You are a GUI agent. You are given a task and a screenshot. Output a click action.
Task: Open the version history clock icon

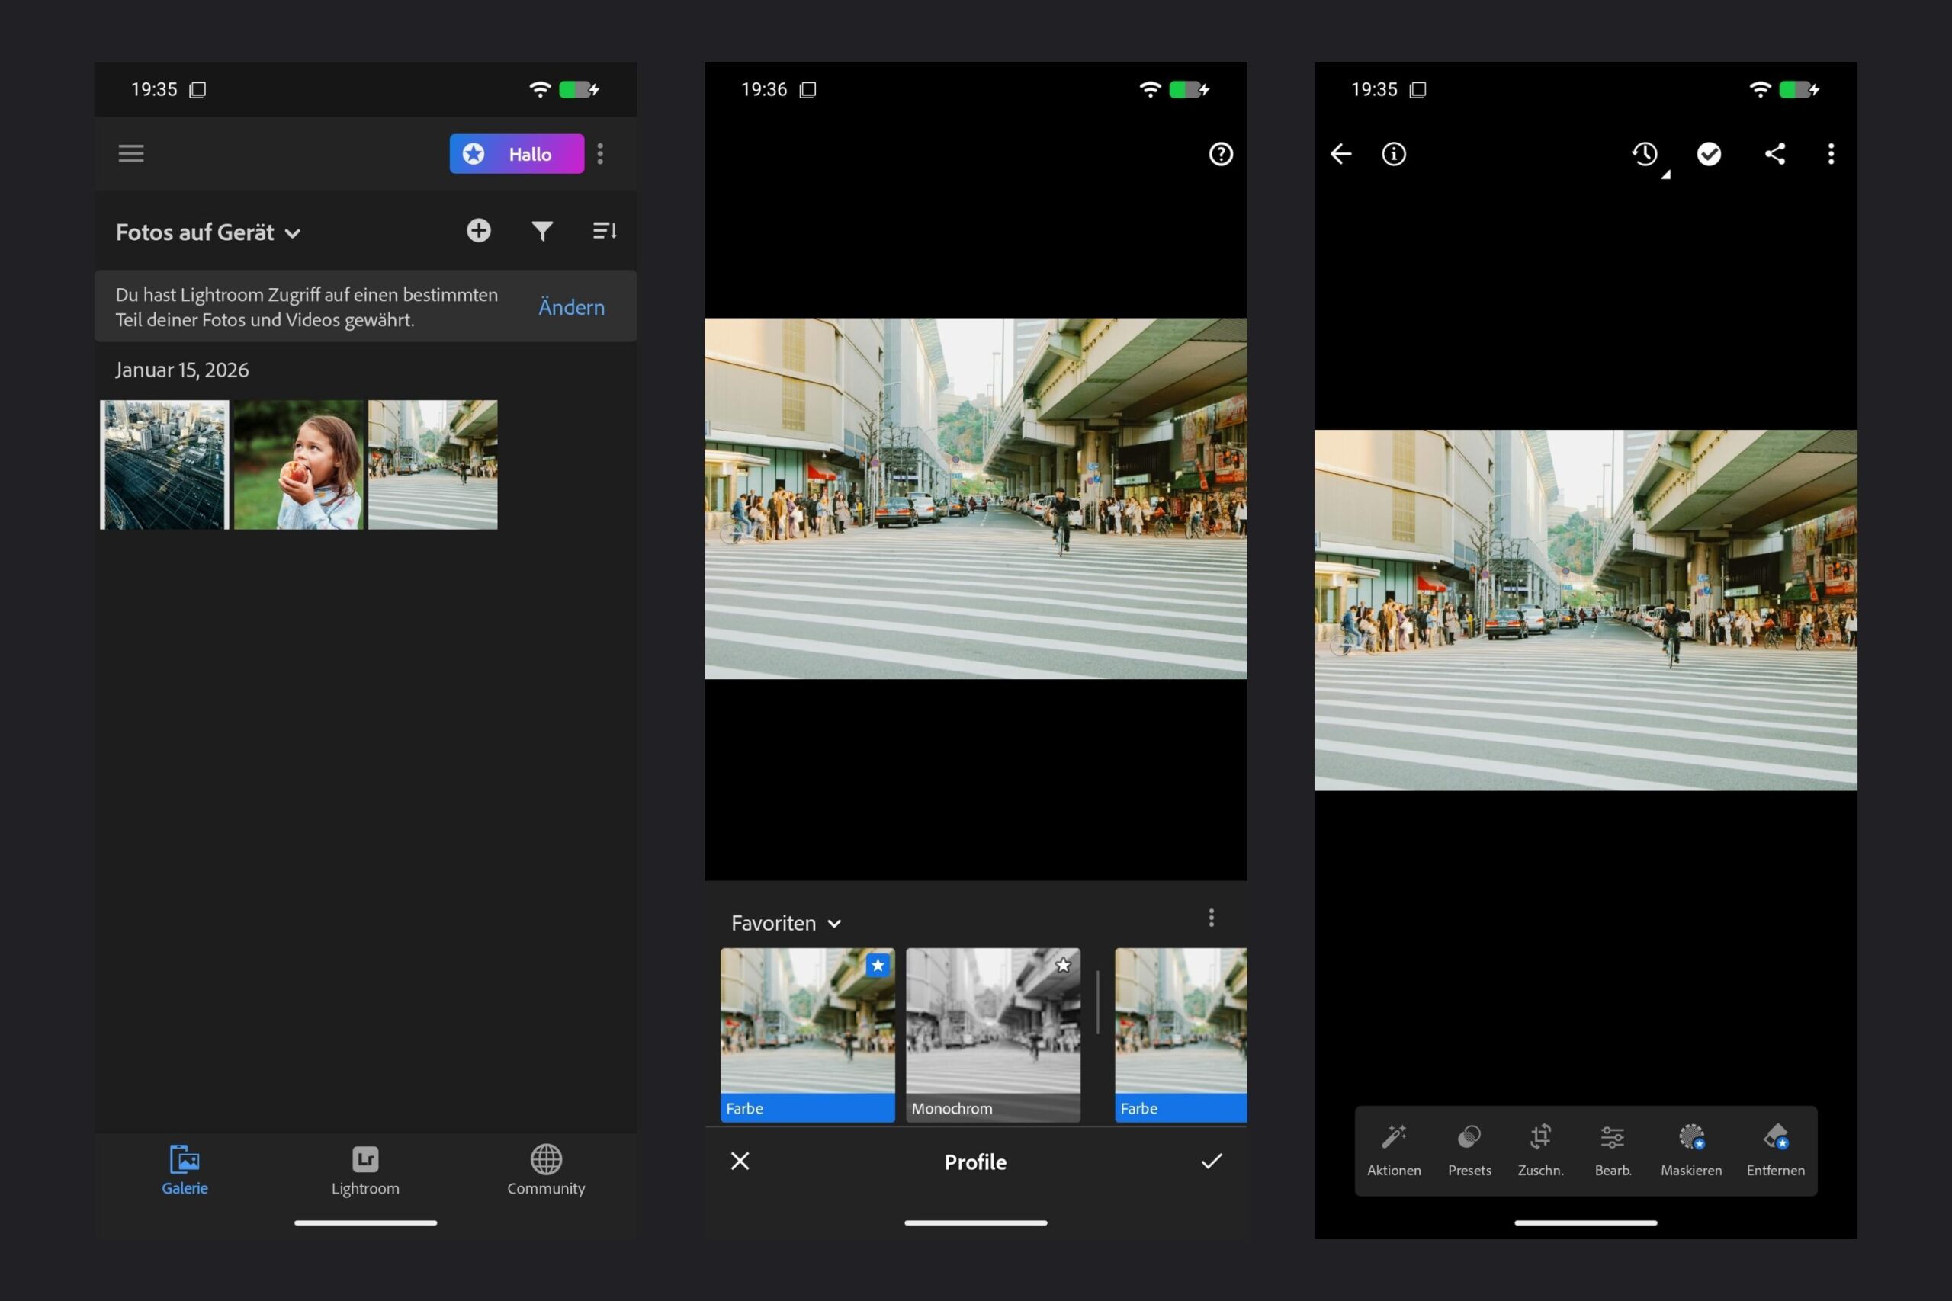tap(1645, 154)
